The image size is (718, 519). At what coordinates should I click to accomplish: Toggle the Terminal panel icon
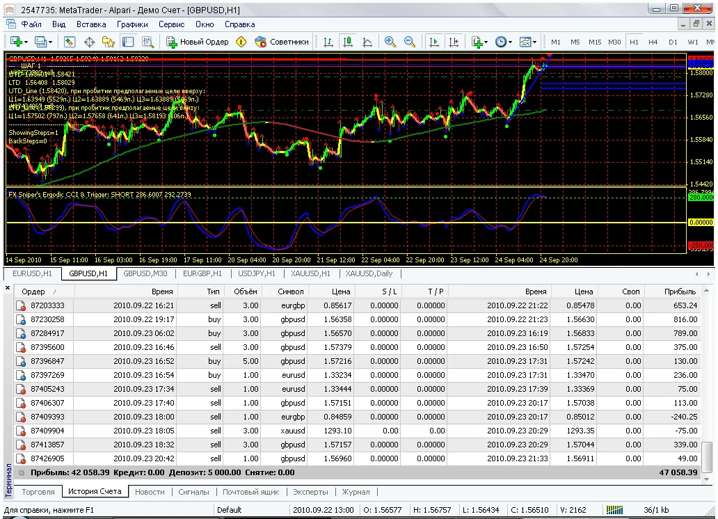[x=128, y=42]
